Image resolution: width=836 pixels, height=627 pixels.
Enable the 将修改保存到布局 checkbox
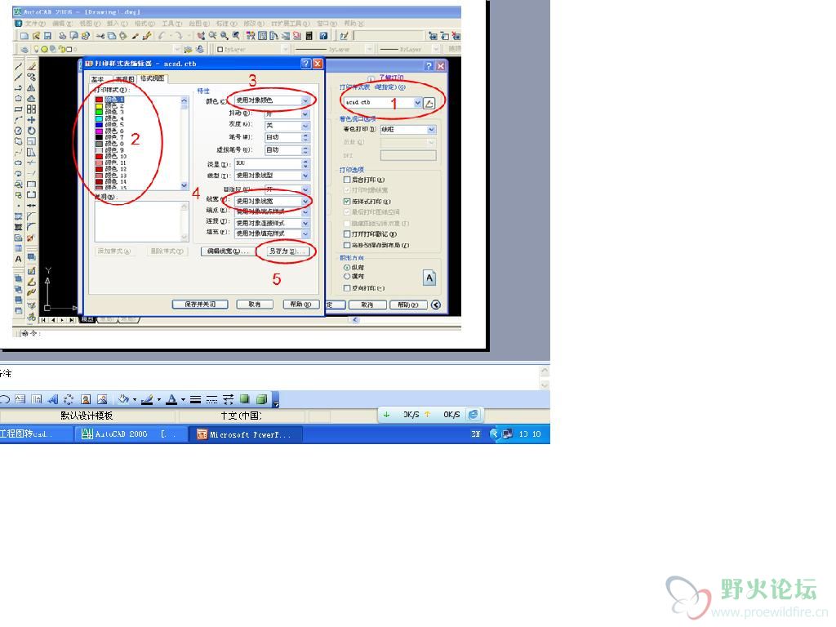point(347,245)
